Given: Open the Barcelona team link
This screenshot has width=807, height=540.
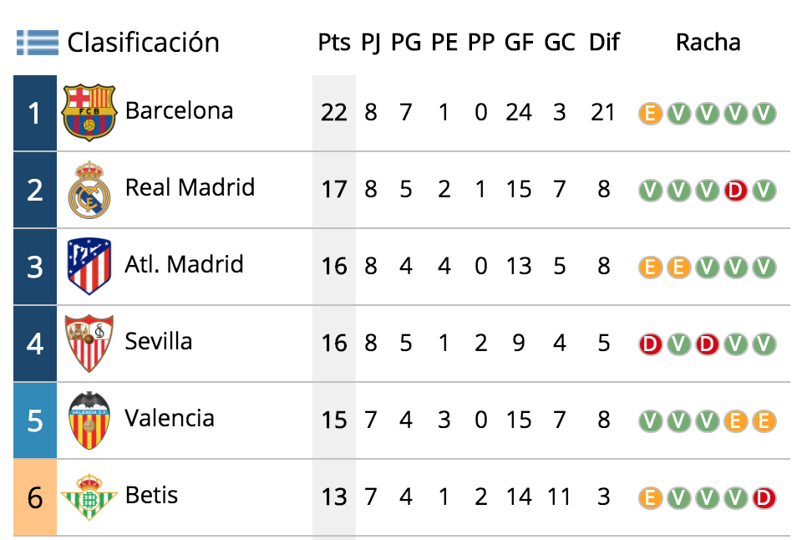Looking at the screenshot, I should click(x=179, y=110).
